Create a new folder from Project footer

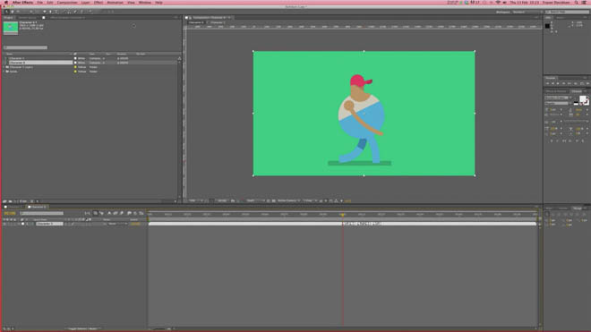(x=10, y=201)
